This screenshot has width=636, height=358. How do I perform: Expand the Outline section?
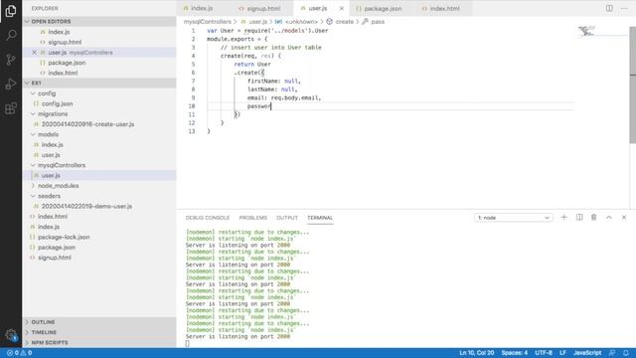[99, 322]
